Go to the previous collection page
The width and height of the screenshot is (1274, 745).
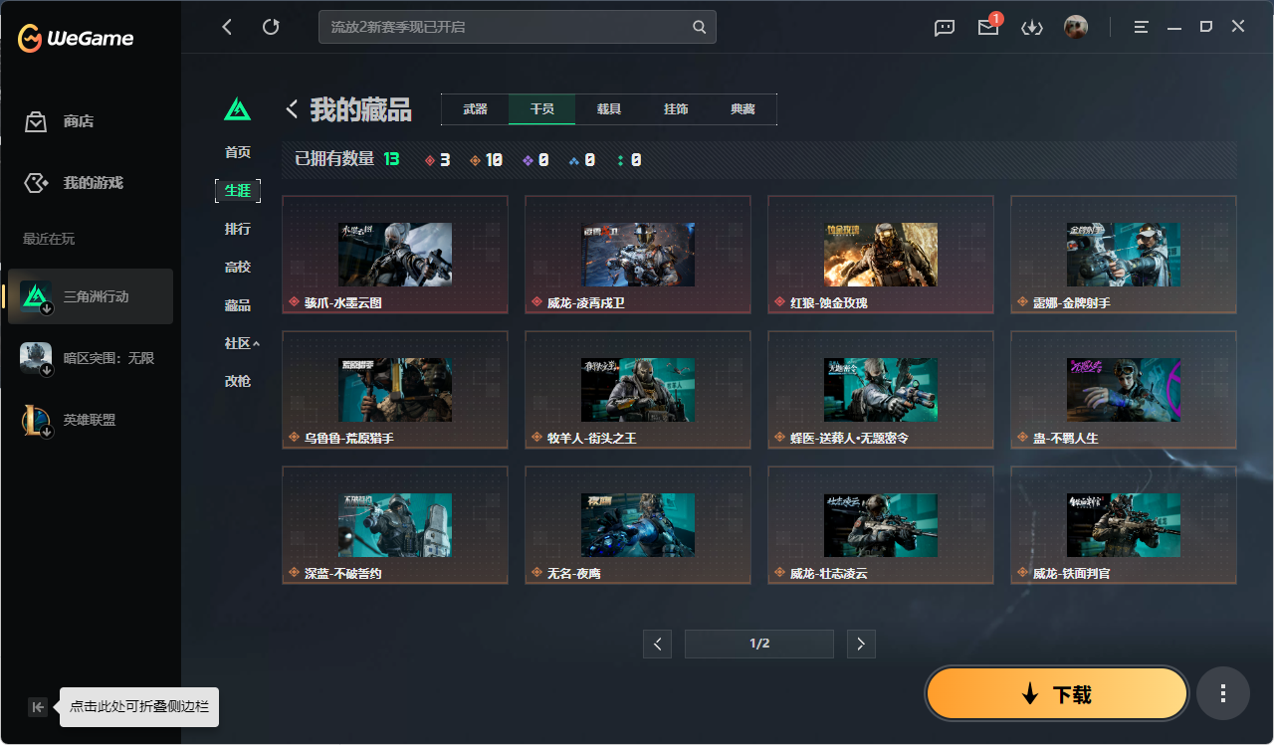tap(657, 644)
